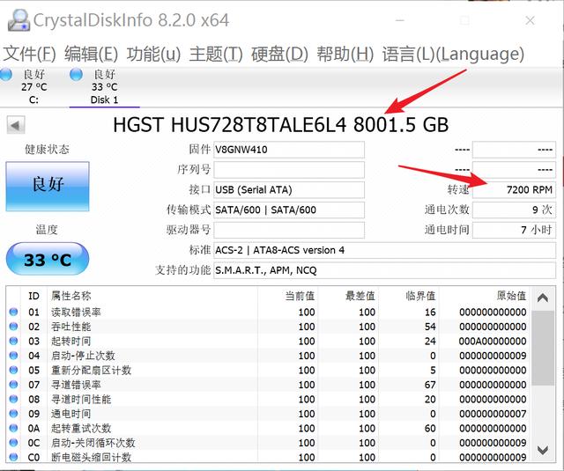Click the power-on hours value 7 小时

(514, 230)
